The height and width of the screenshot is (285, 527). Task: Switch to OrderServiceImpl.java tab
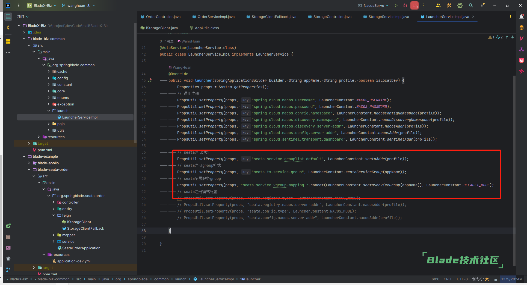(214, 17)
